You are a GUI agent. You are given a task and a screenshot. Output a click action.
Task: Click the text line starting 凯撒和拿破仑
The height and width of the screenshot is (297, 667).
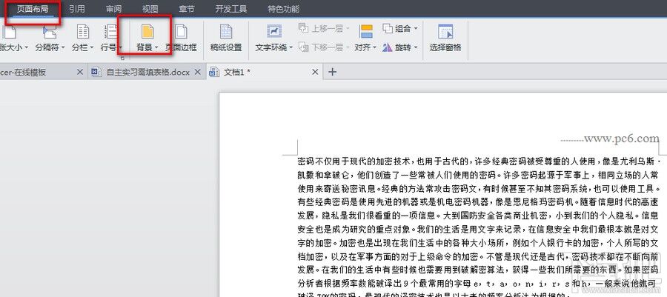(x=478, y=175)
